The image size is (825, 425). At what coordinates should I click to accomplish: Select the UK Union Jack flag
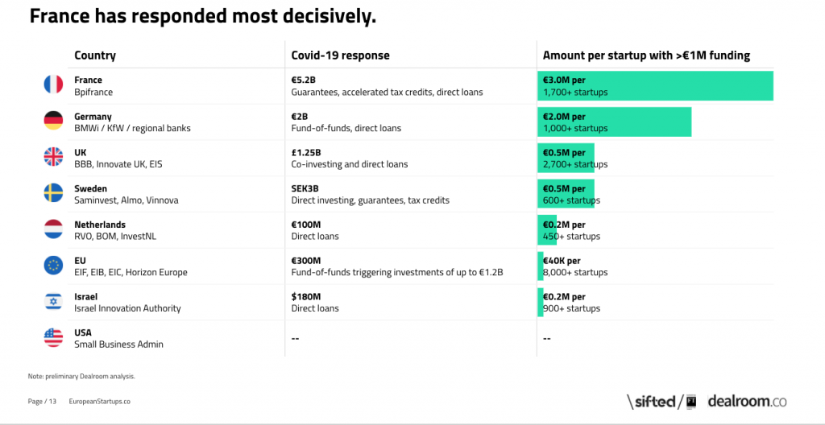(x=53, y=157)
